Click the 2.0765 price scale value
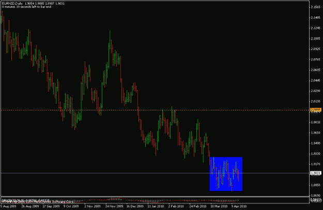The image size is (323, 210). (316, 59)
